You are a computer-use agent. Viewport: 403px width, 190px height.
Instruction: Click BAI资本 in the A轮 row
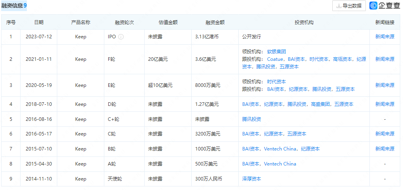[250, 164]
